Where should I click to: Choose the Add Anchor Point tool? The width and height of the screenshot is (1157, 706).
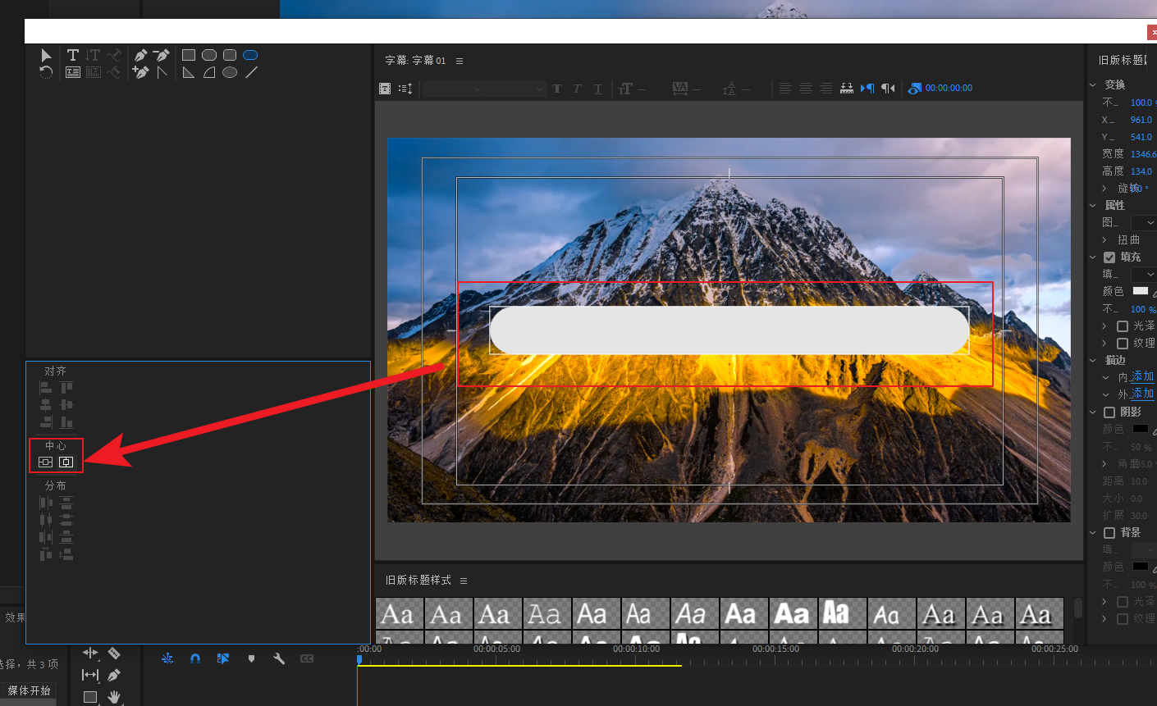tap(140, 72)
